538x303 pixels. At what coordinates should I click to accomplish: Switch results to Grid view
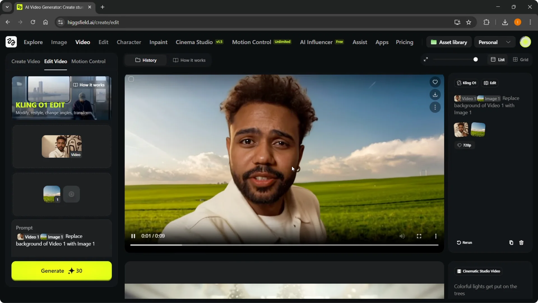click(x=521, y=59)
